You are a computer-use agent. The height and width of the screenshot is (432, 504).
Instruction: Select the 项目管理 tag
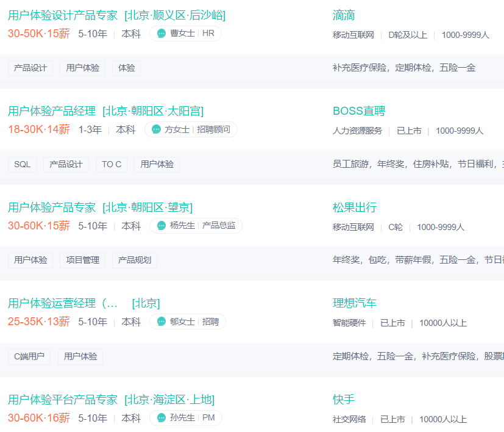83,261
